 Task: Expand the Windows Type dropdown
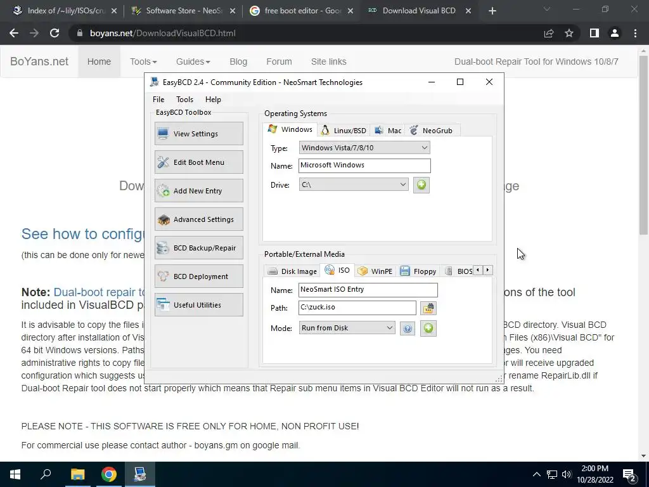point(364,147)
